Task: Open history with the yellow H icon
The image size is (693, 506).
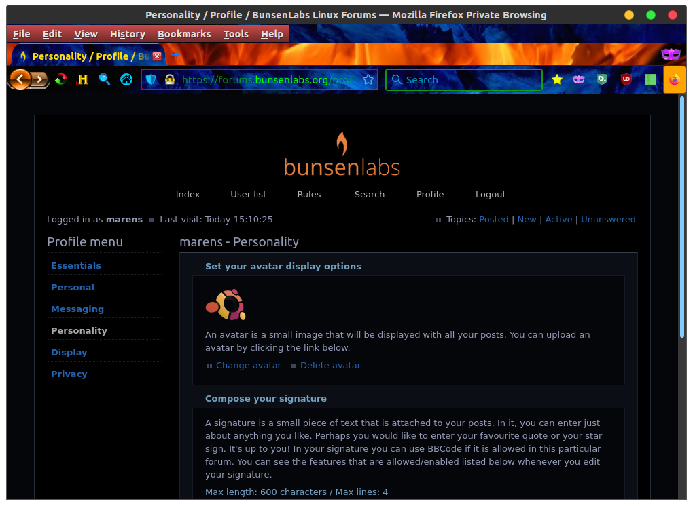Action: point(83,79)
